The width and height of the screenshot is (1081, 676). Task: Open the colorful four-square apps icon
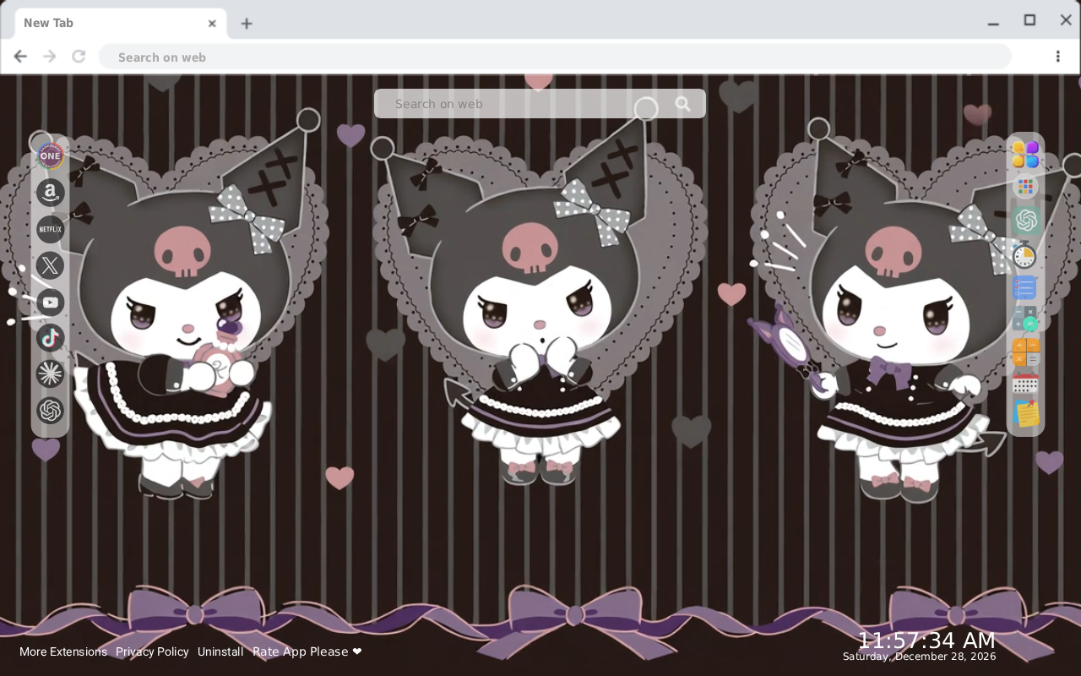tap(1025, 155)
